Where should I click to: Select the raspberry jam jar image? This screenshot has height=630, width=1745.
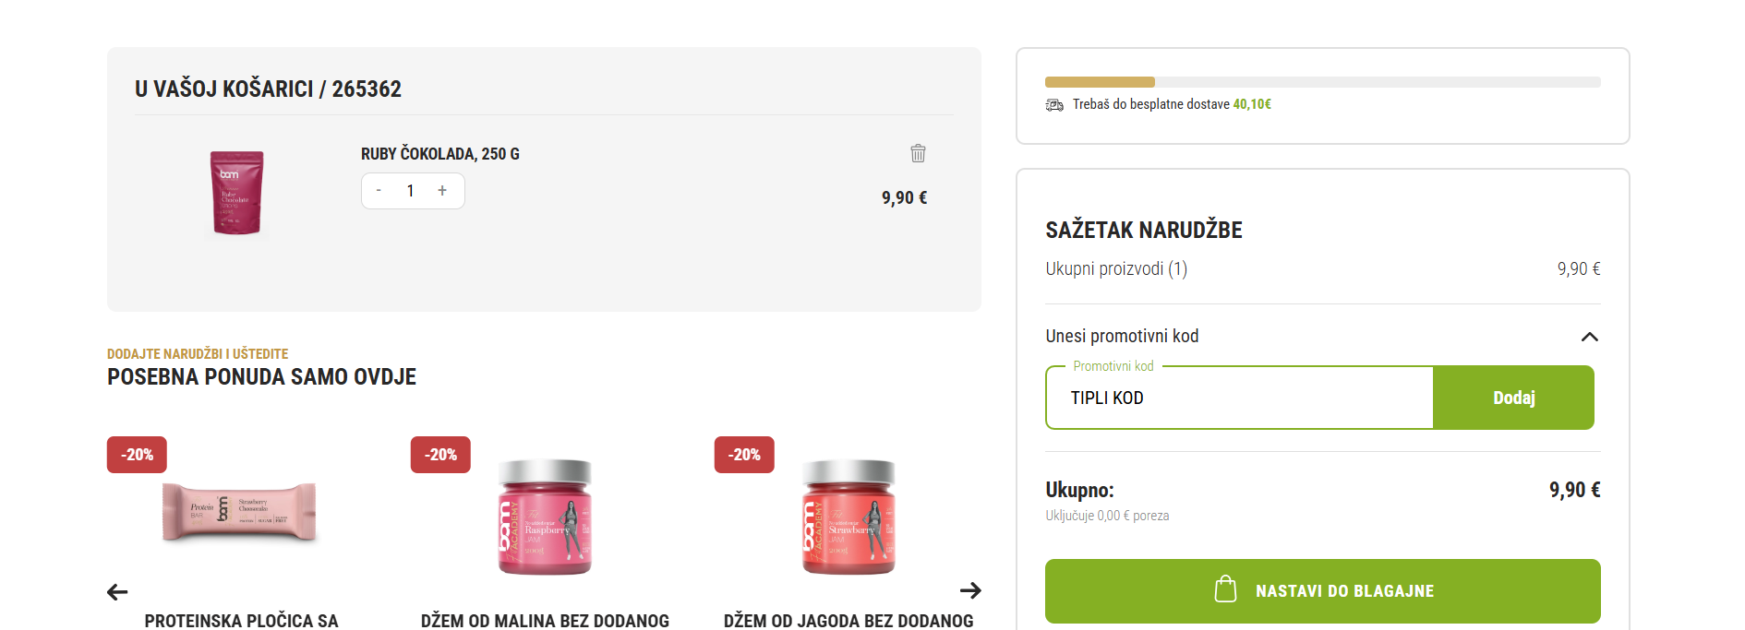click(x=545, y=517)
